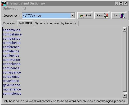Click the pointing hand Find icon
This screenshot has height=105, width=129.
tap(82, 16)
